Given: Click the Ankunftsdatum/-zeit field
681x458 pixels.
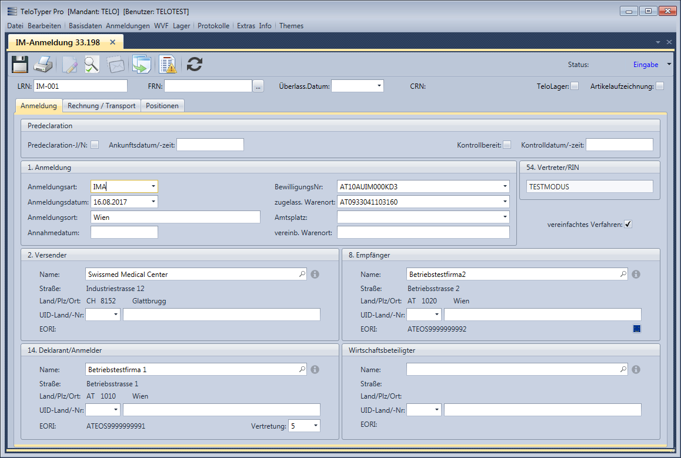Looking at the screenshot, I should [x=210, y=145].
